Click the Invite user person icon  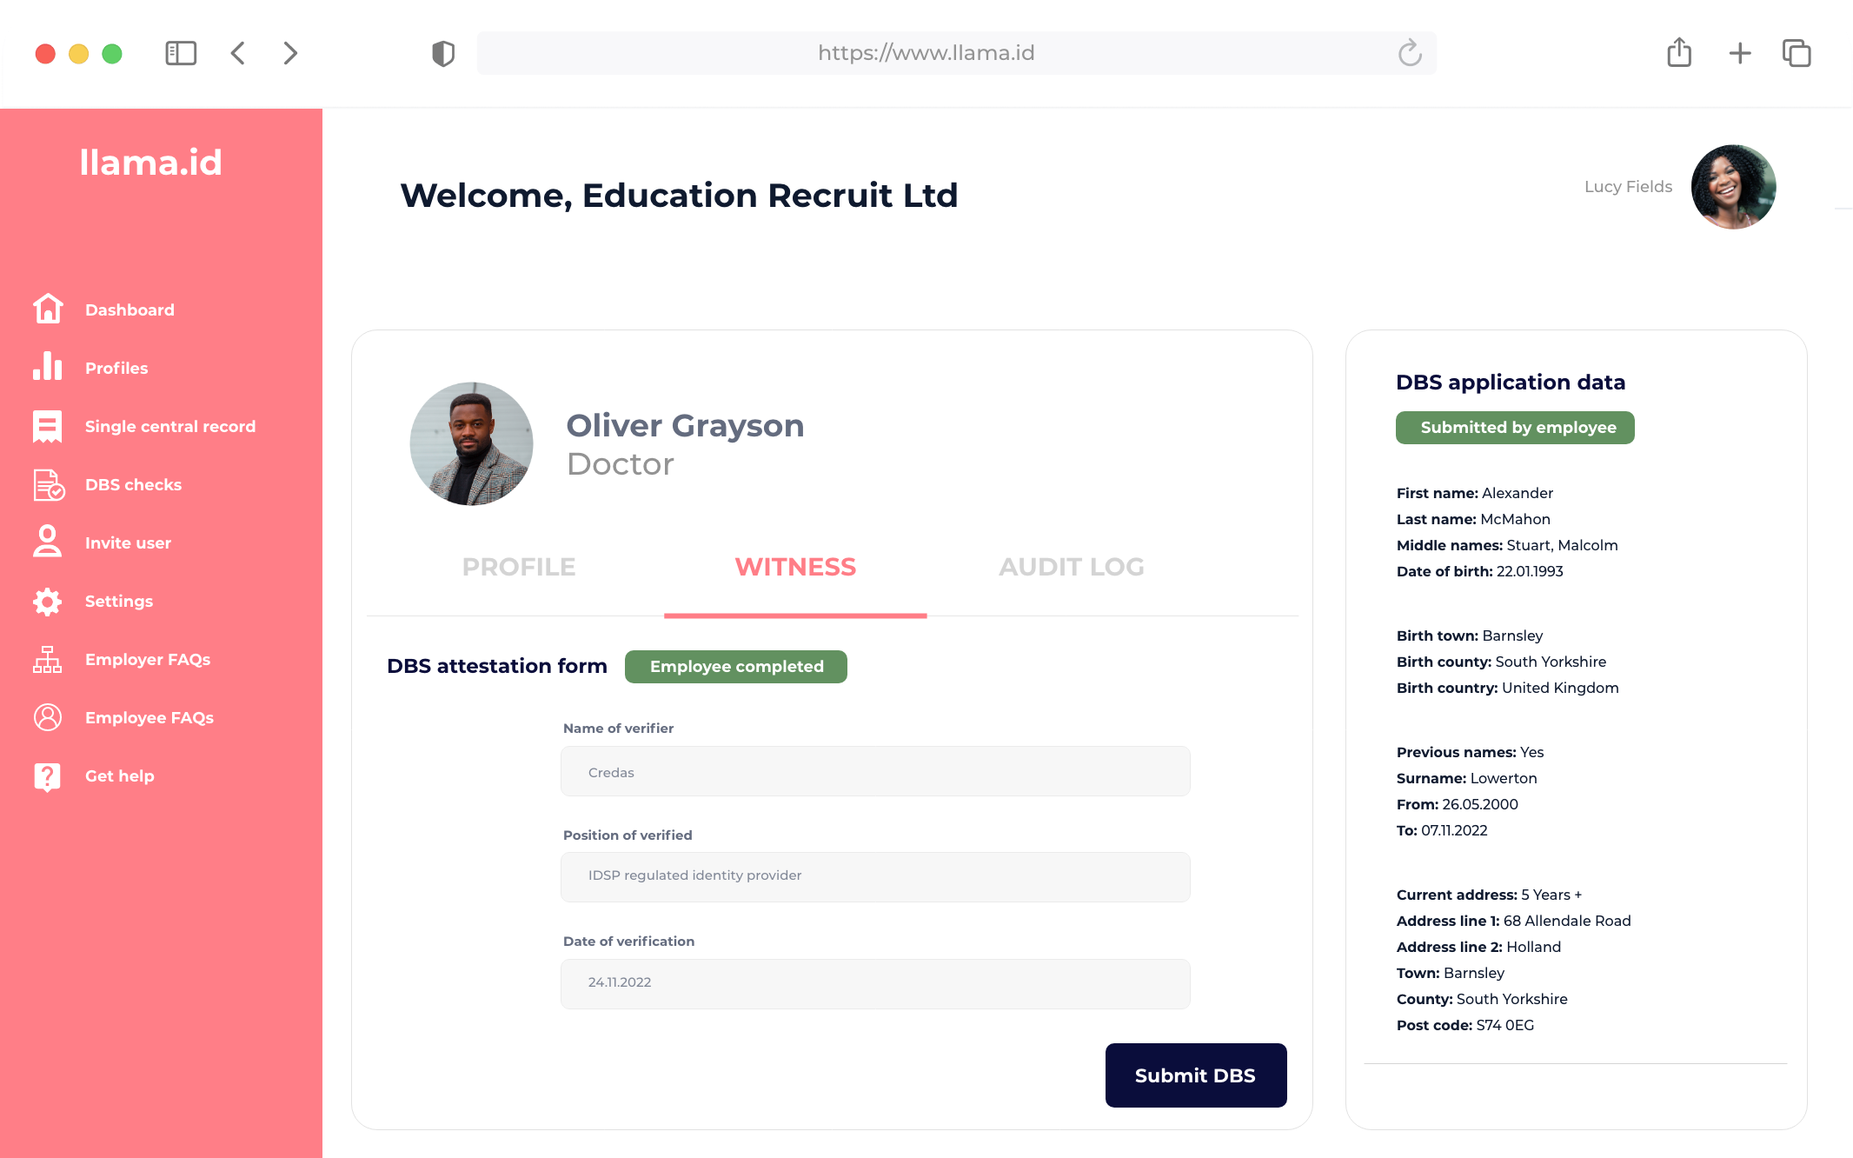pyautogui.click(x=47, y=542)
